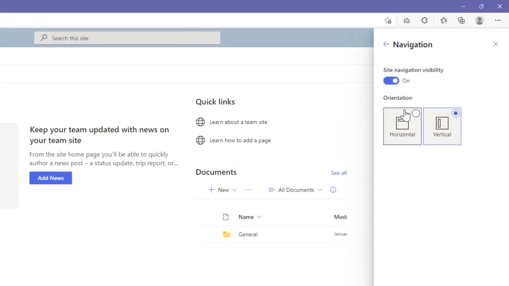
Task: Minimize the browser window
Action: [x=463, y=6]
